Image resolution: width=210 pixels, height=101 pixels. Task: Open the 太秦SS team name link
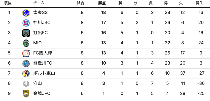40,13
